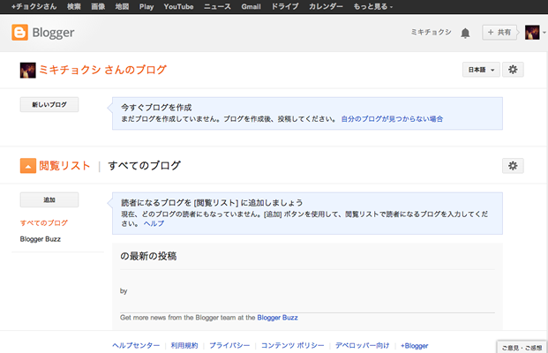The width and height of the screenshot is (548, 353).
Task: Open 地図 in the top bar
Action: pos(122,7)
